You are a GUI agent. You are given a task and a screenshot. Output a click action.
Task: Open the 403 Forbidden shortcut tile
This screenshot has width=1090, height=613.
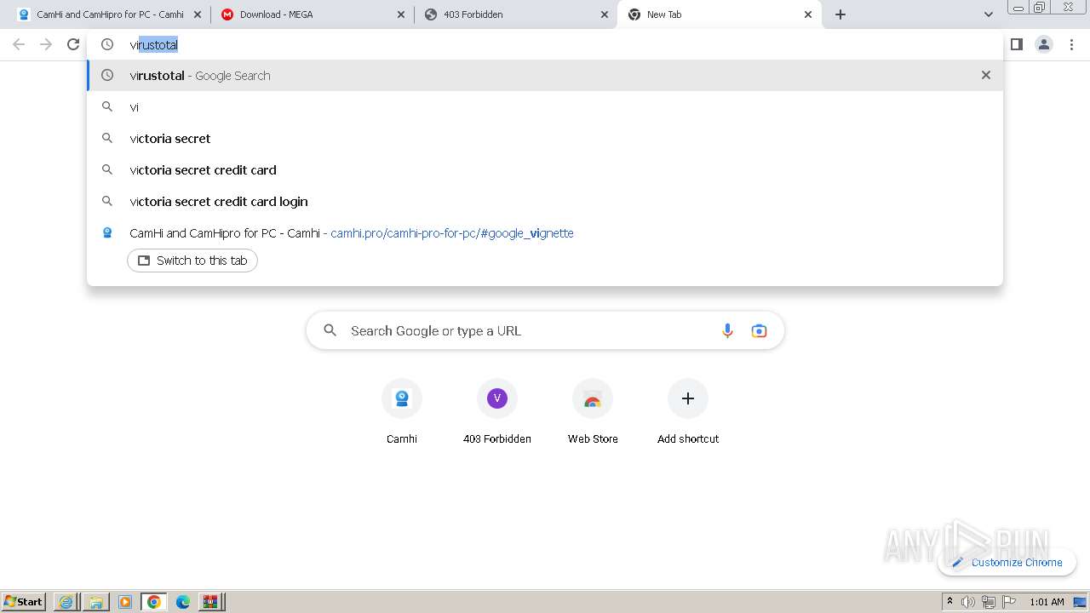(x=497, y=412)
